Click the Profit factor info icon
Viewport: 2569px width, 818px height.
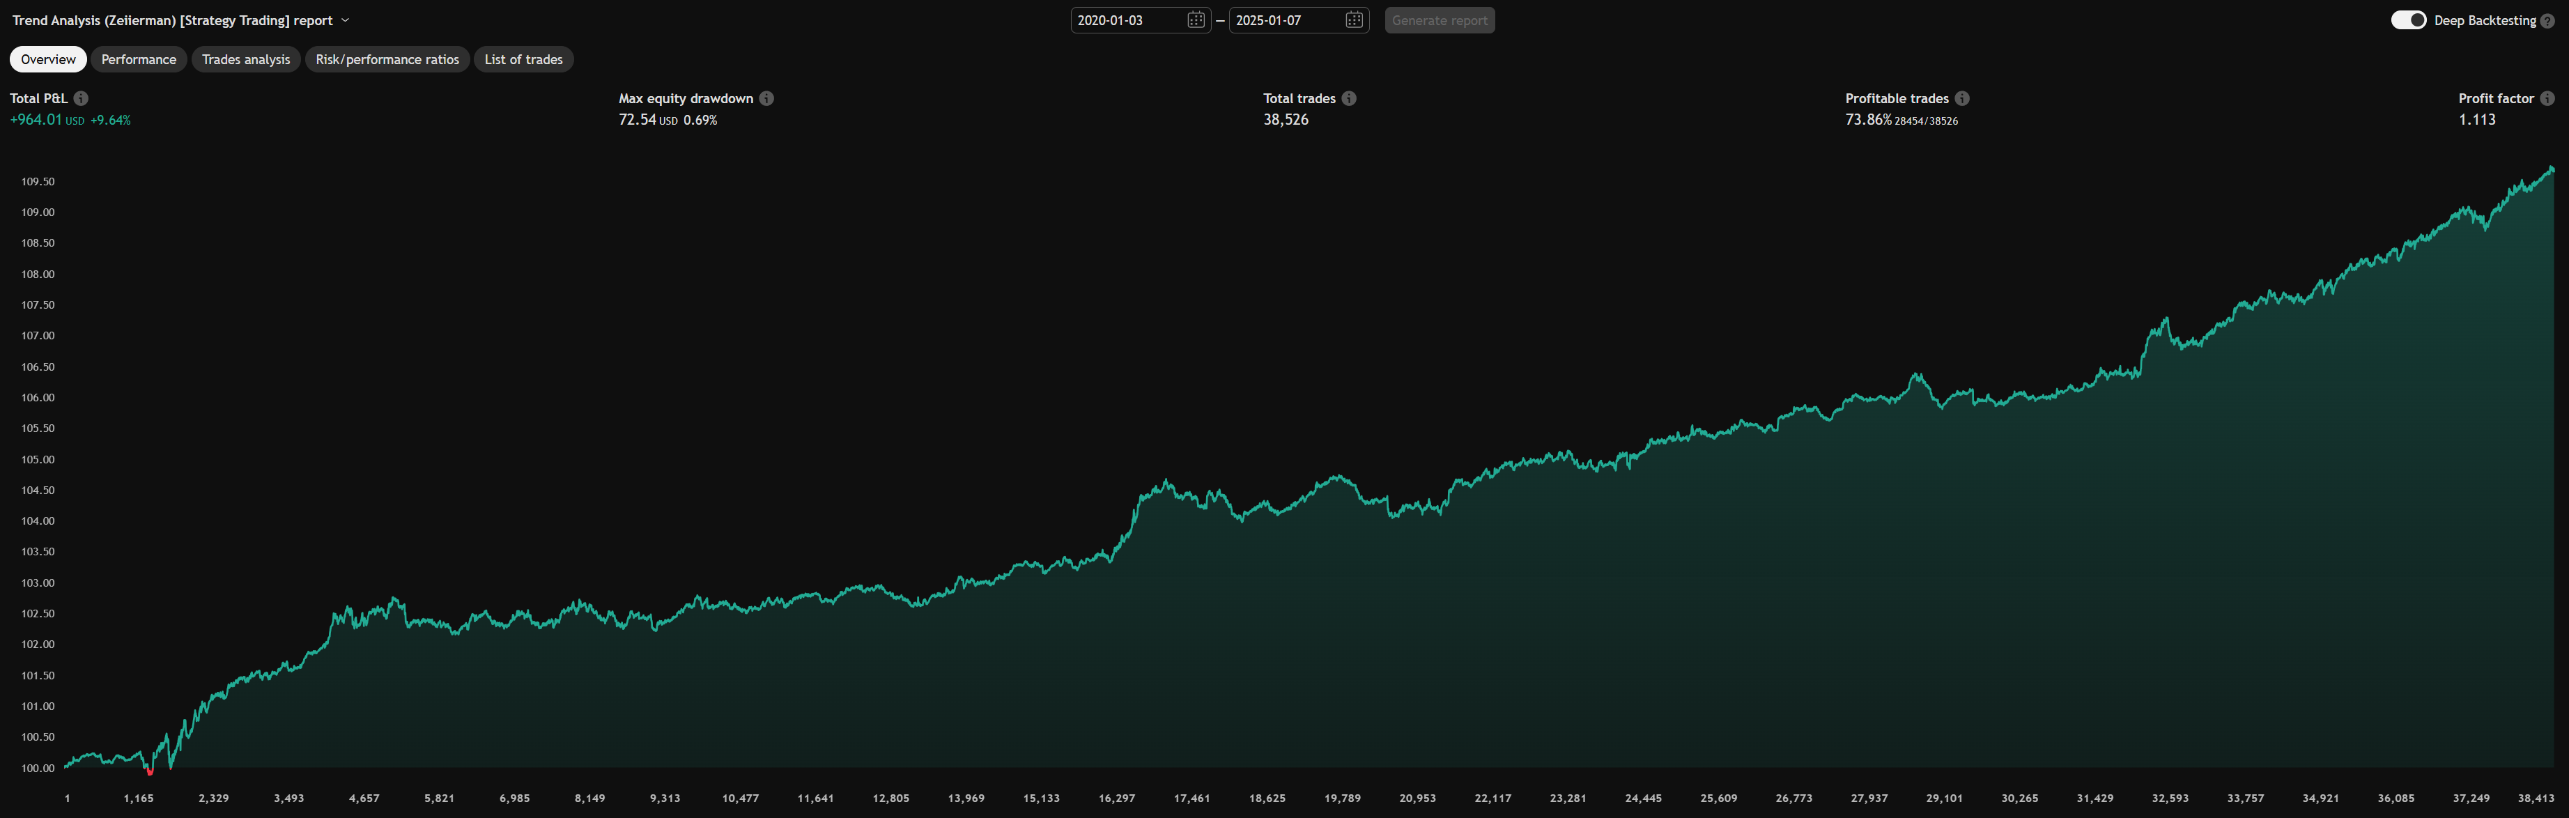click(2546, 98)
